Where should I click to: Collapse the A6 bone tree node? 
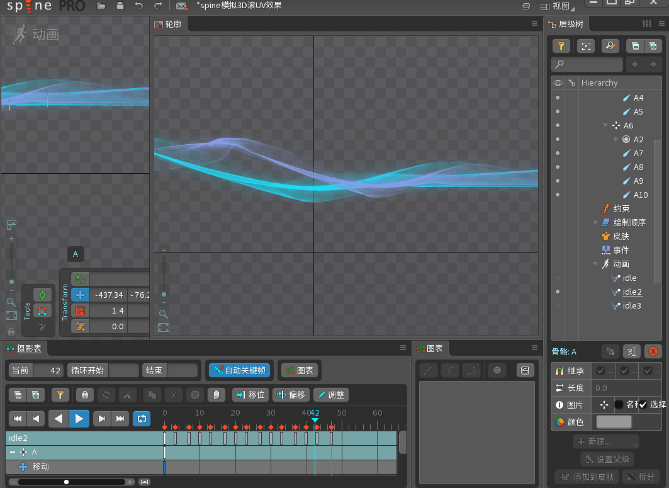coord(605,125)
